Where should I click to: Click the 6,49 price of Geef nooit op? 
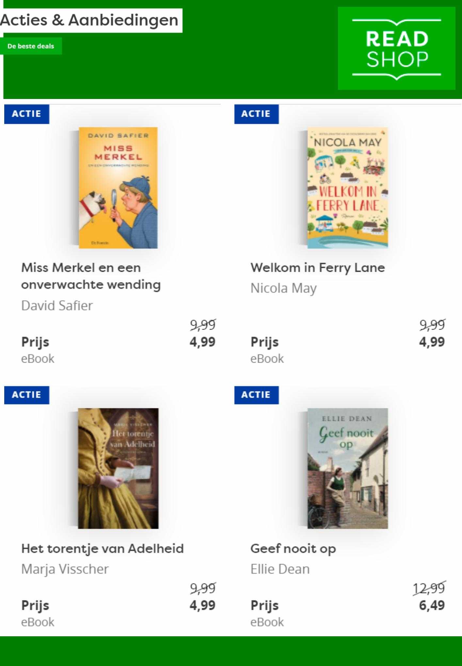(432, 605)
